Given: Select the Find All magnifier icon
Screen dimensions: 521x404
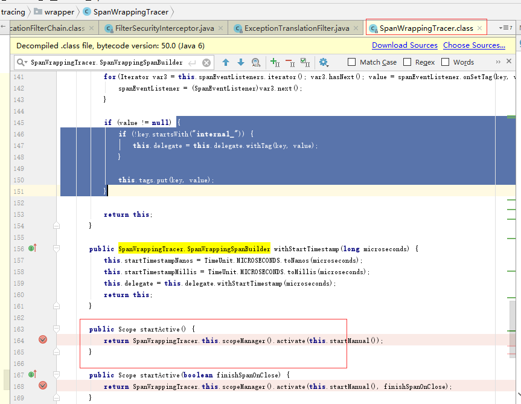Looking at the screenshot, I should pyautogui.click(x=256, y=62).
